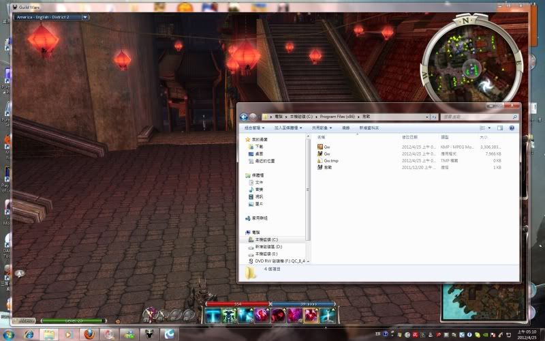
Task: Click the last skill icon in the skill bar
Action: pos(328,315)
